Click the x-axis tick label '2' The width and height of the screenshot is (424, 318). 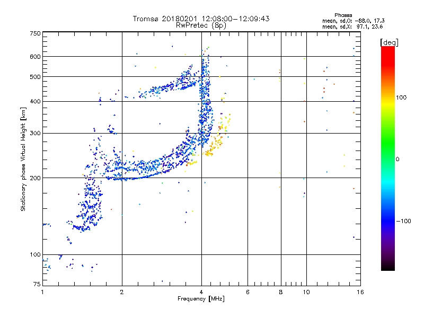coord(122,292)
